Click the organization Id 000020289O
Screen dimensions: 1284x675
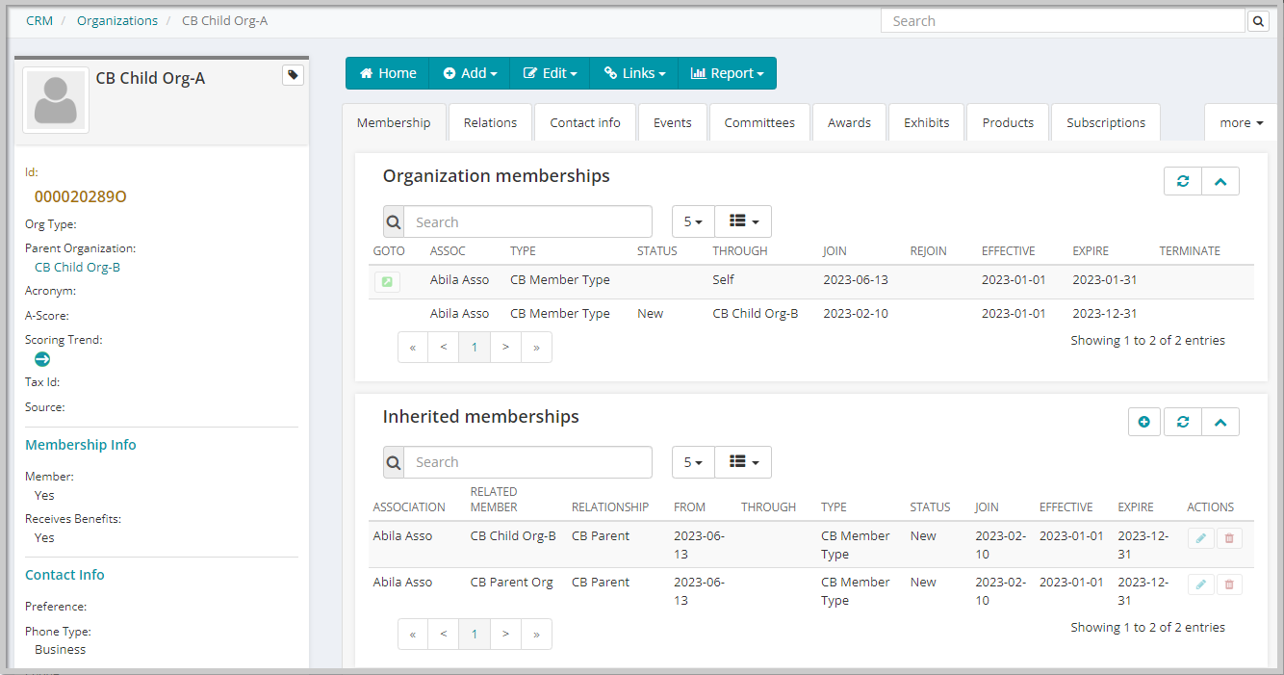(x=81, y=196)
